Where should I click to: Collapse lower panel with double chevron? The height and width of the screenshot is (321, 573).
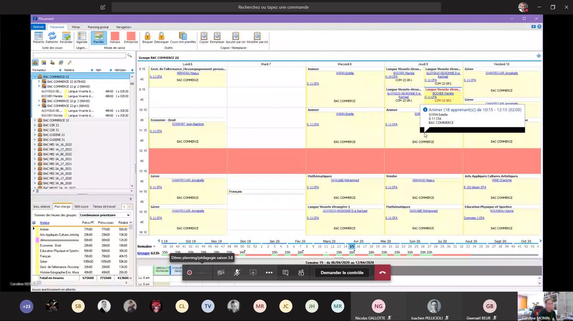(x=130, y=198)
